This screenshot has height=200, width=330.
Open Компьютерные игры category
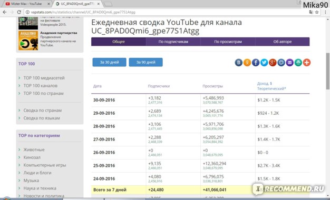45,165
